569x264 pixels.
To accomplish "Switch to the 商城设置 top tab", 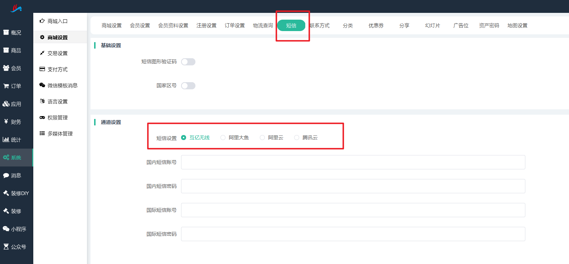I will click(112, 25).
